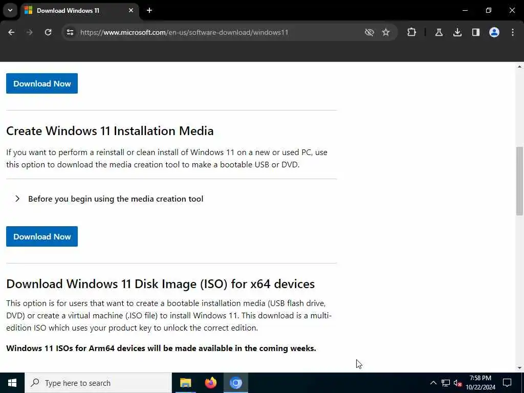The image size is (524, 393).
Task: Click the browser forward arrow
Action: [29, 32]
